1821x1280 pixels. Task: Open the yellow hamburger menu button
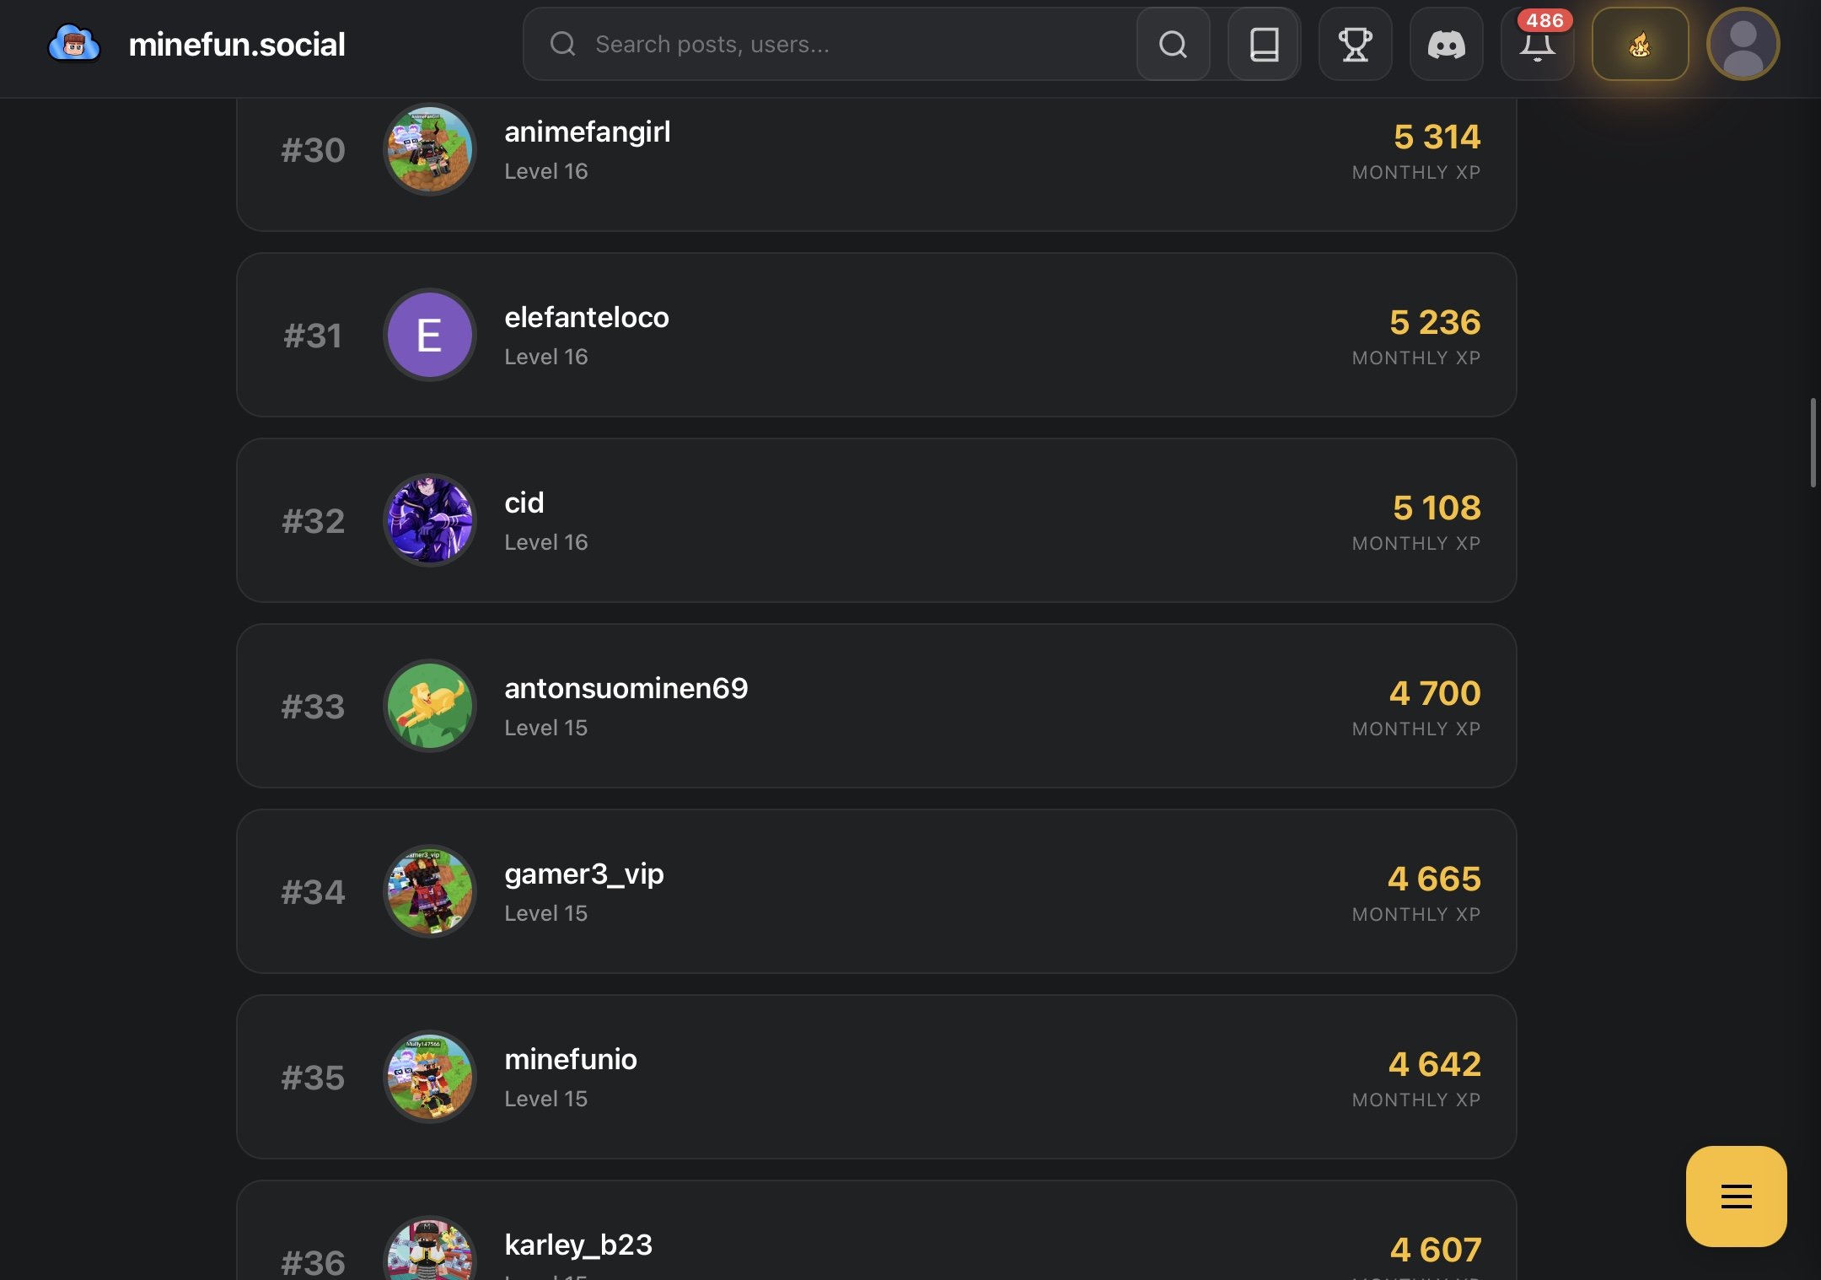[1736, 1196]
